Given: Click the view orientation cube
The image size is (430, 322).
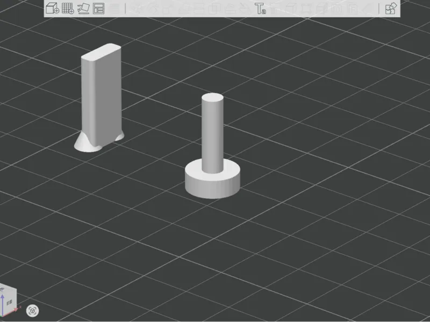Looking at the screenshot, I should point(8,301).
